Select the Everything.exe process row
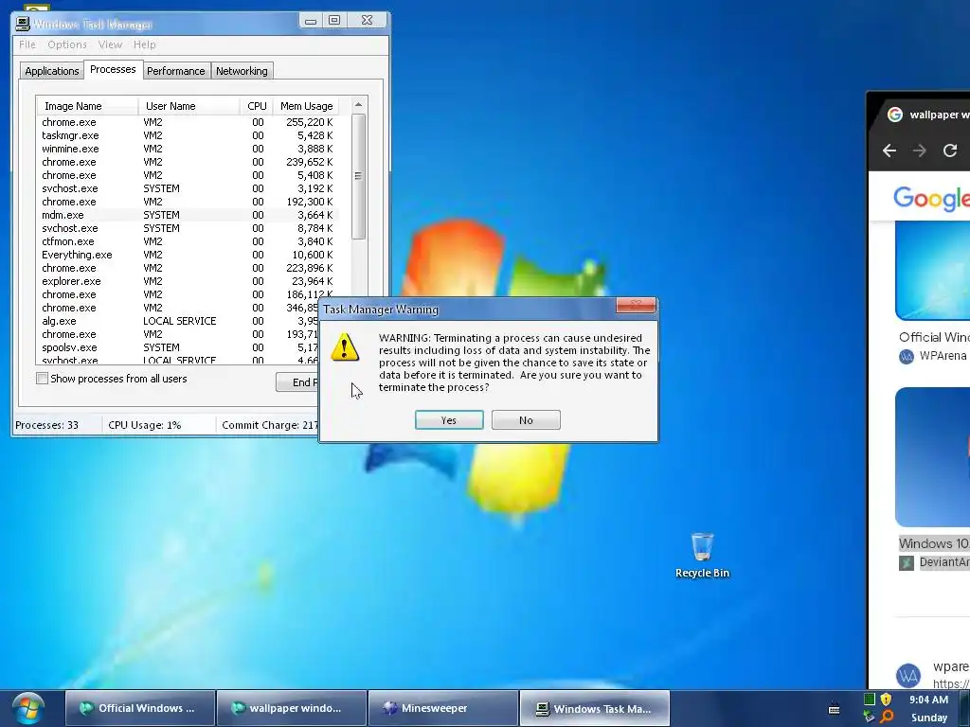This screenshot has height=727, width=970. tap(188, 255)
